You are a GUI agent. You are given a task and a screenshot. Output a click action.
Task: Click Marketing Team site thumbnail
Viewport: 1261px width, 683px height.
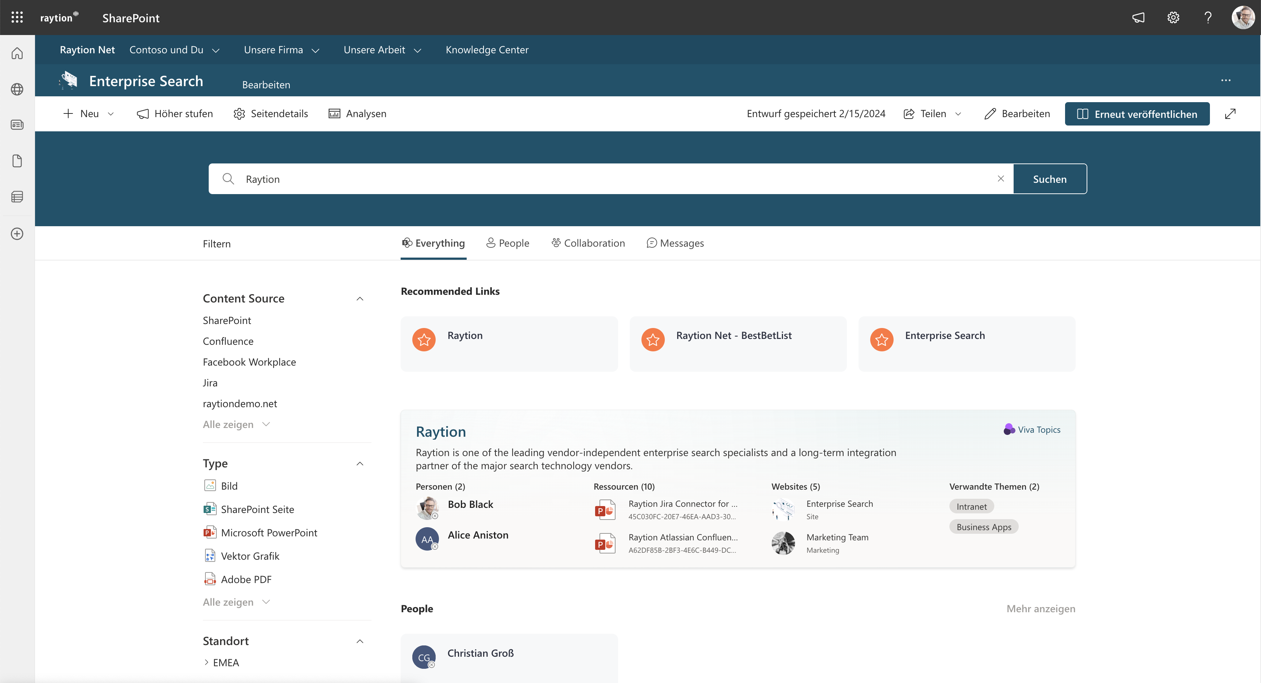783,543
